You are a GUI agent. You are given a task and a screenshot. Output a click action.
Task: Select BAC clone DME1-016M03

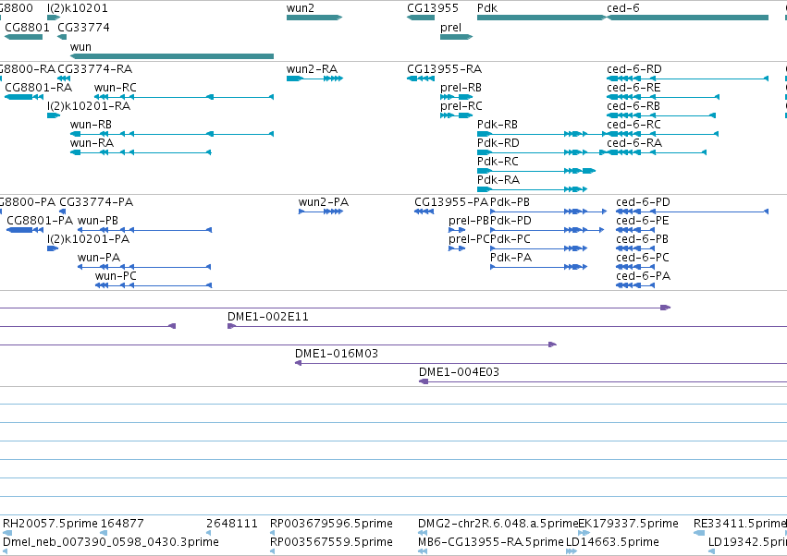tap(337, 354)
